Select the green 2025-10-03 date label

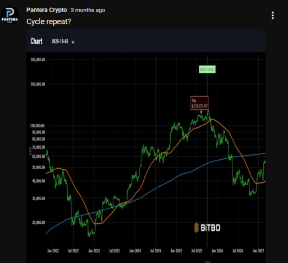coord(207,69)
